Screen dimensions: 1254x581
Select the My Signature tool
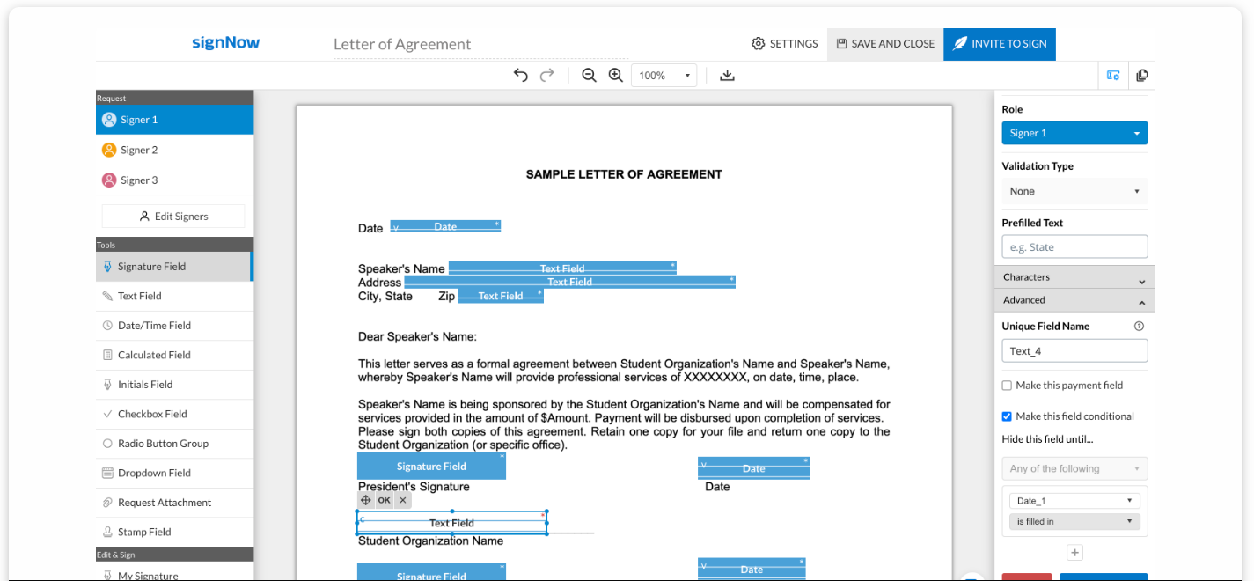[174, 573]
